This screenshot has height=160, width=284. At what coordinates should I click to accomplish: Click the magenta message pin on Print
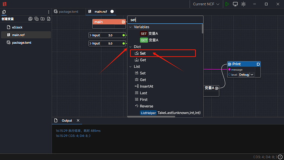coord(229,69)
